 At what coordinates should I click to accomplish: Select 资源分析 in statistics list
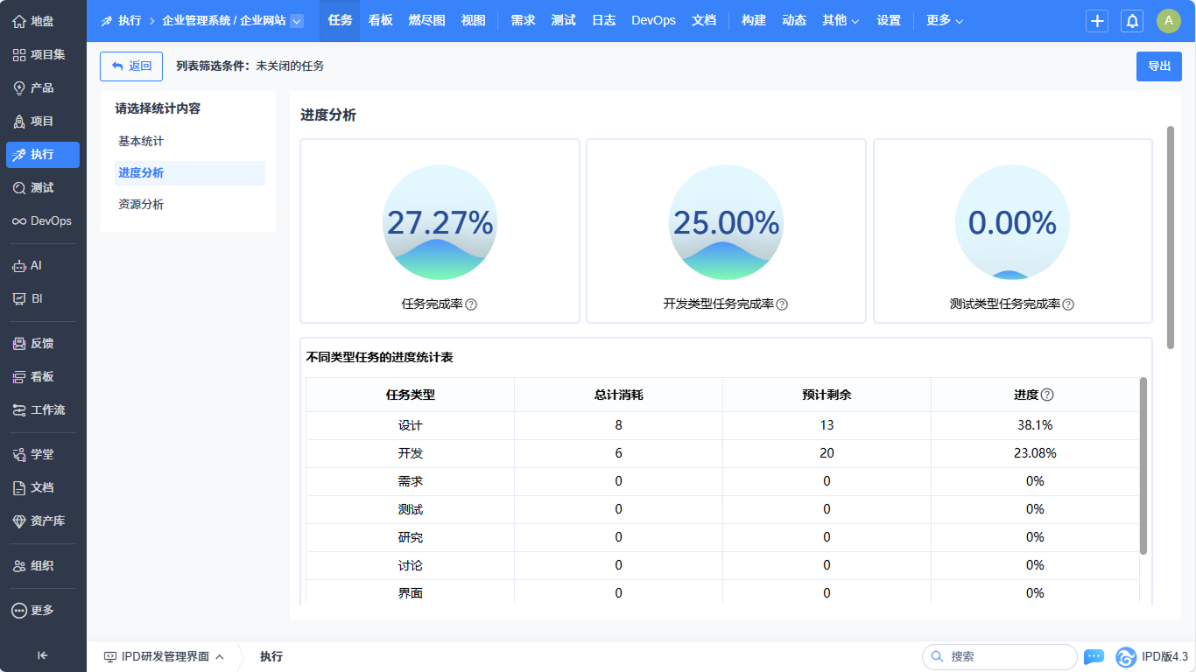point(141,204)
